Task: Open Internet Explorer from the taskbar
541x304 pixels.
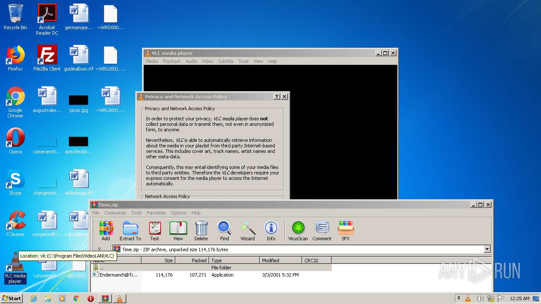Action: (33, 299)
